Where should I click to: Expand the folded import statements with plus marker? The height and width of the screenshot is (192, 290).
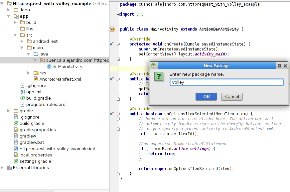click(118, 14)
